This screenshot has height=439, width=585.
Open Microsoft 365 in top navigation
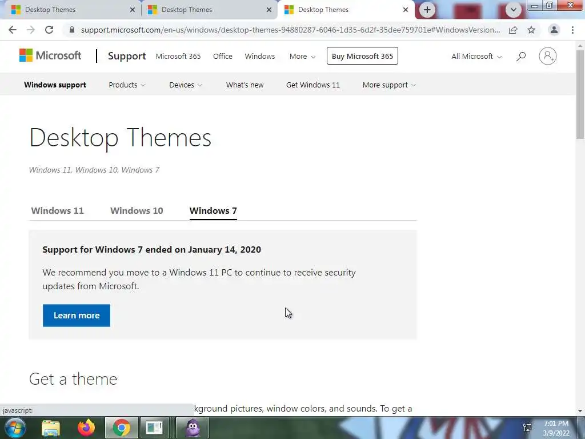178,57
